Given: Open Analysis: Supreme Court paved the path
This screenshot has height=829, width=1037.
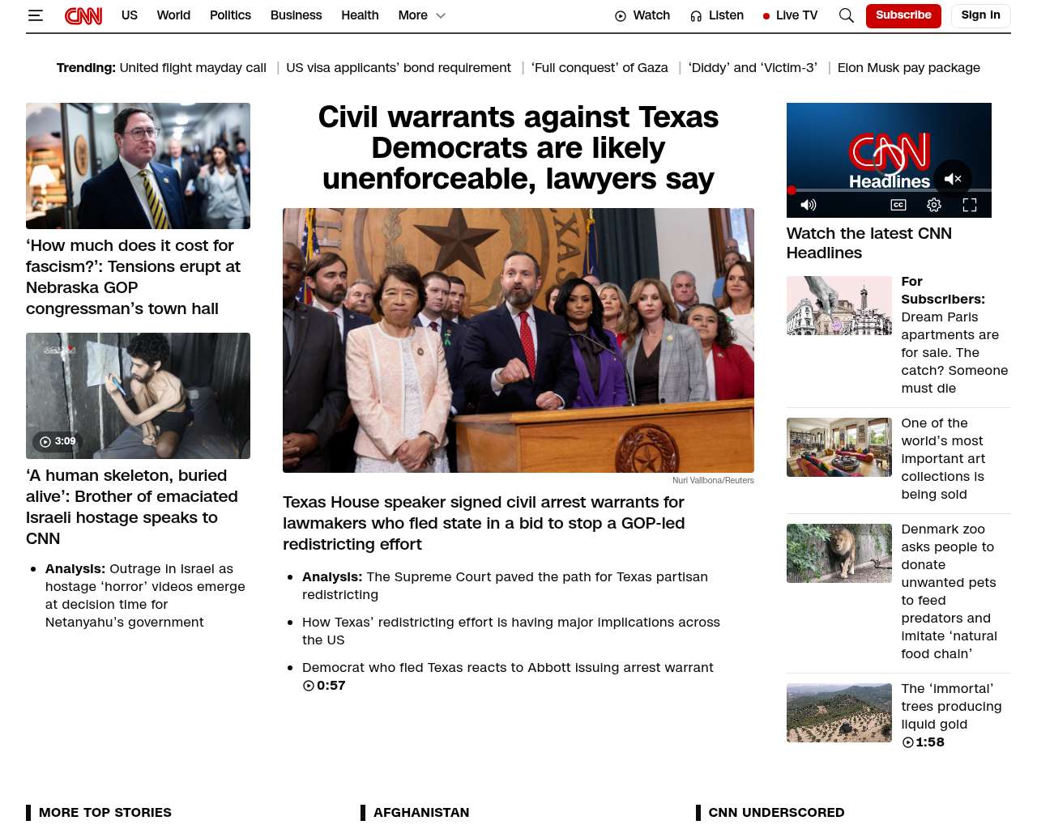Looking at the screenshot, I should pyautogui.click(x=505, y=585).
